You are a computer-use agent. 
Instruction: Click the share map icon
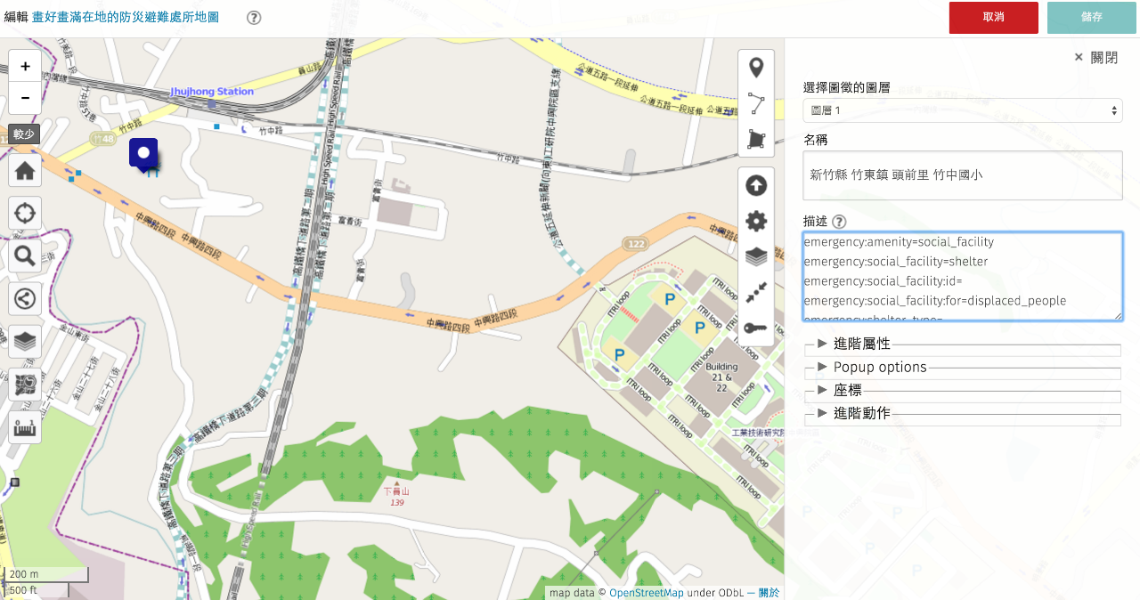coord(25,298)
